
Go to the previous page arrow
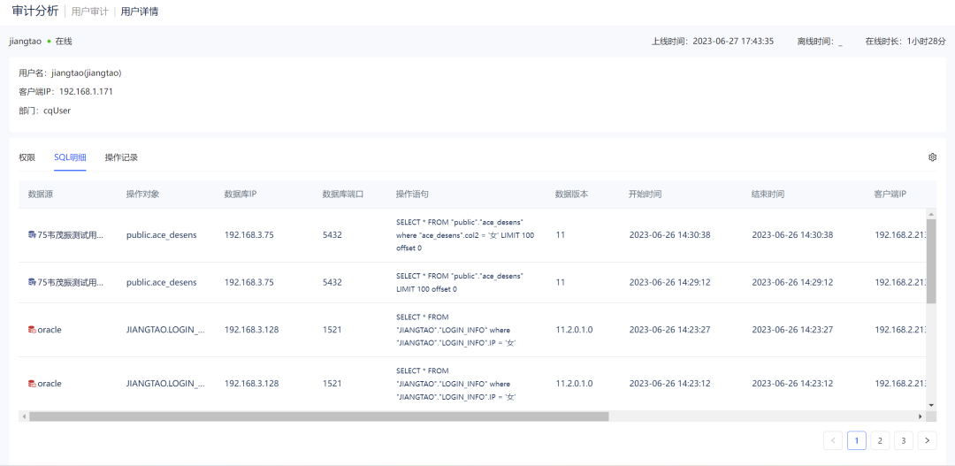click(833, 440)
